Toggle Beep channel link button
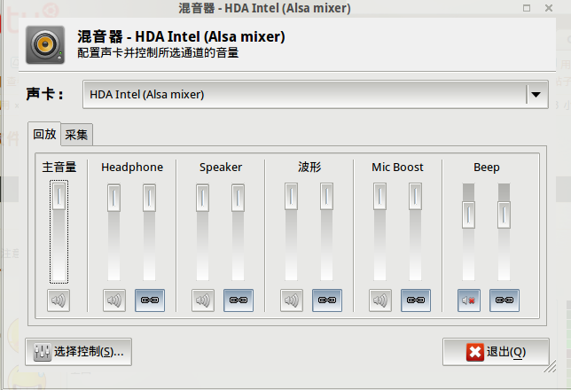 (505, 300)
